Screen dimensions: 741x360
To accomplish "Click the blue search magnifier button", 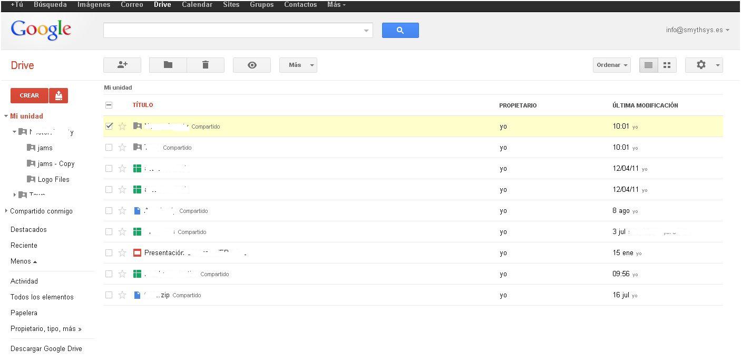I will [x=400, y=30].
